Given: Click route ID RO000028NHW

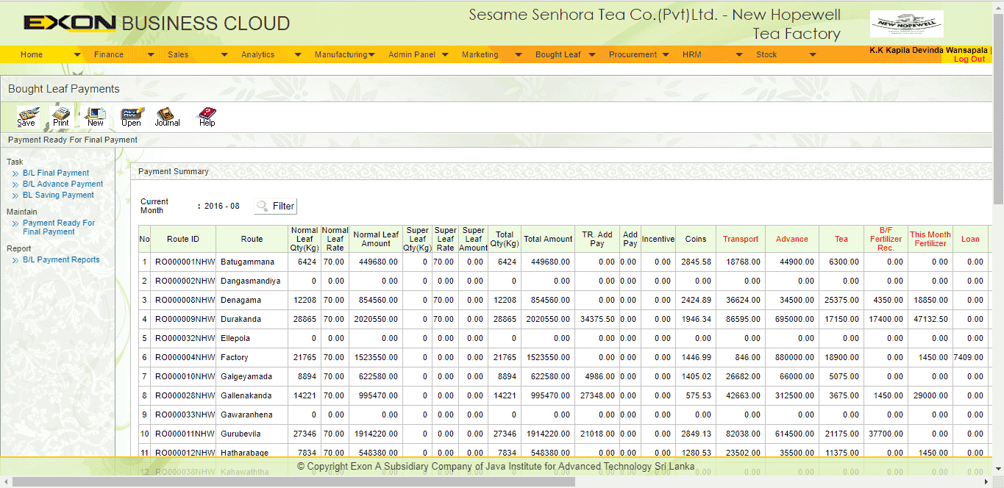Looking at the screenshot, I should pos(185,396).
